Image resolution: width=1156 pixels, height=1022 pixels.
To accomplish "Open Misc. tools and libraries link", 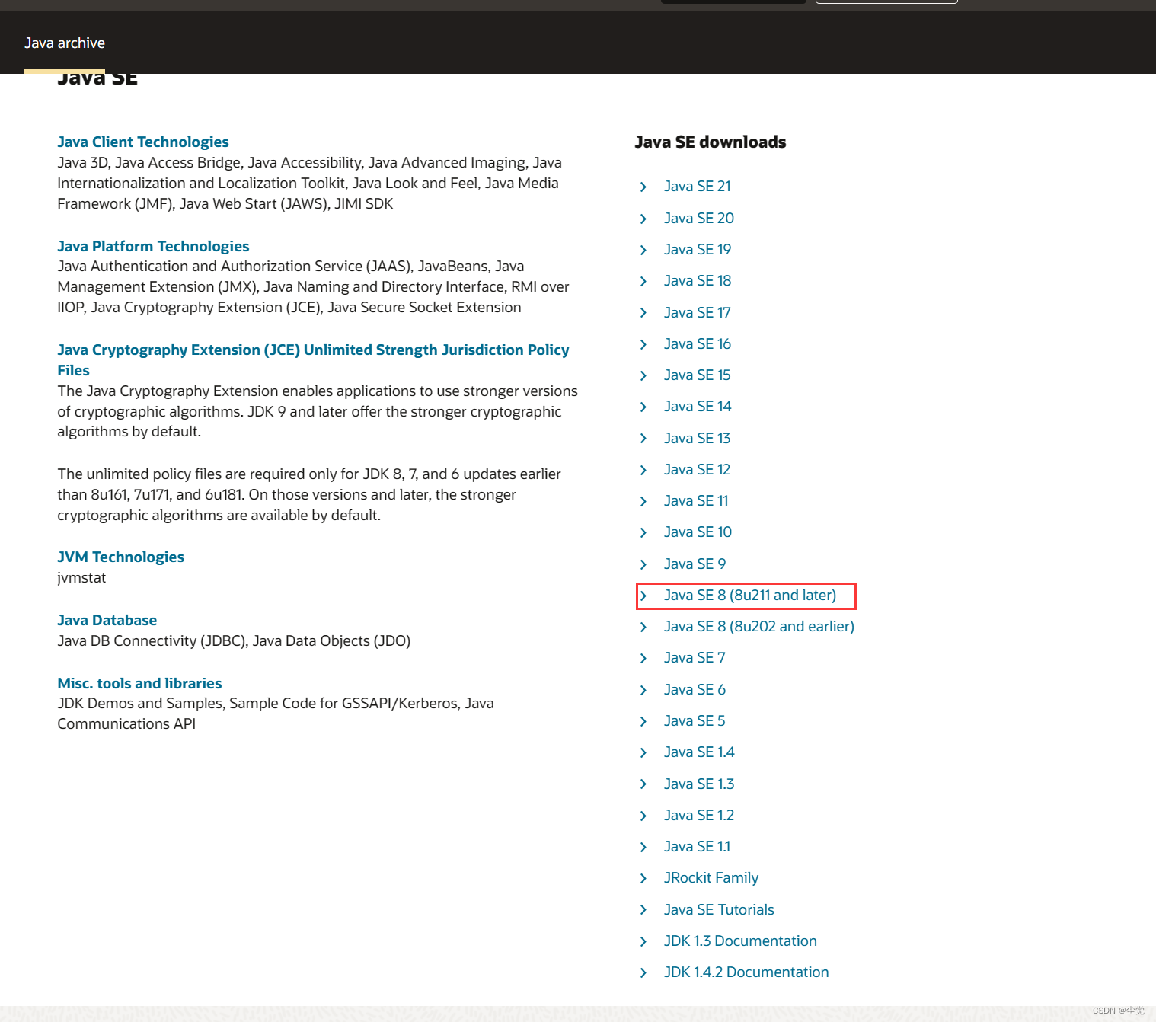I will (139, 683).
